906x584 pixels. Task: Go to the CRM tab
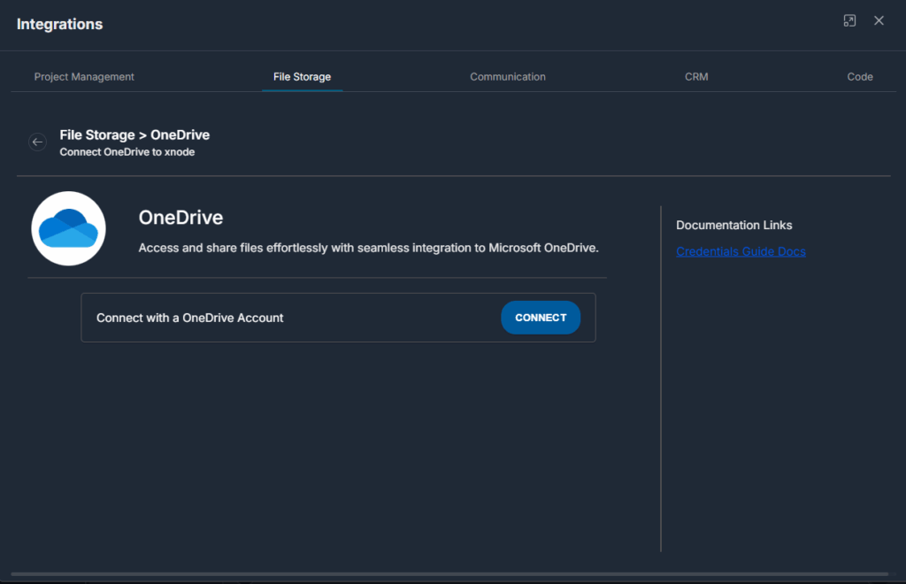[x=696, y=77]
